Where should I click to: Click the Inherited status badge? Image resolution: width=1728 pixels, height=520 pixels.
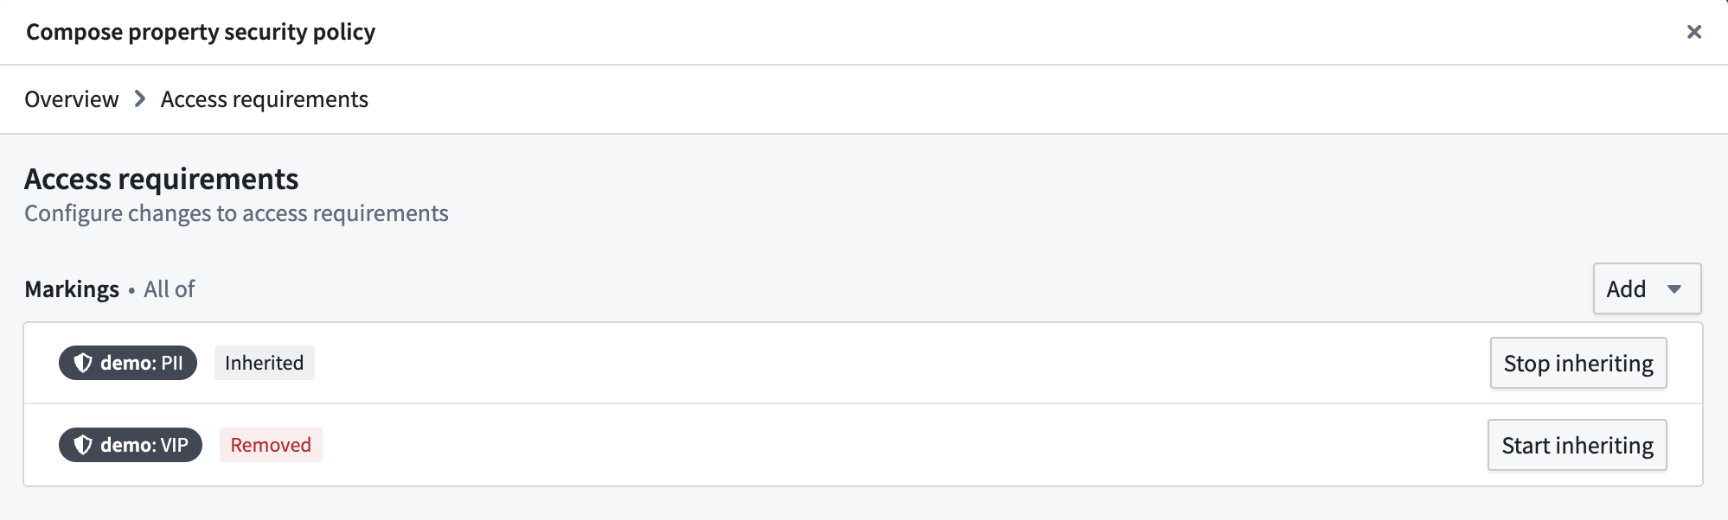tap(264, 363)
